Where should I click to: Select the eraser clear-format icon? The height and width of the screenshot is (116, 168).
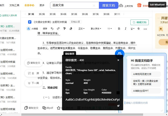pos(71,29)
